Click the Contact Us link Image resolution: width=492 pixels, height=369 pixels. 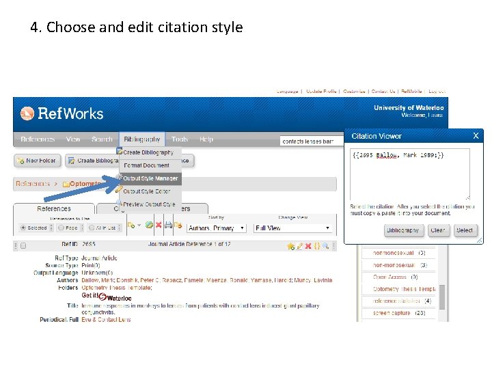coord(383,92)
